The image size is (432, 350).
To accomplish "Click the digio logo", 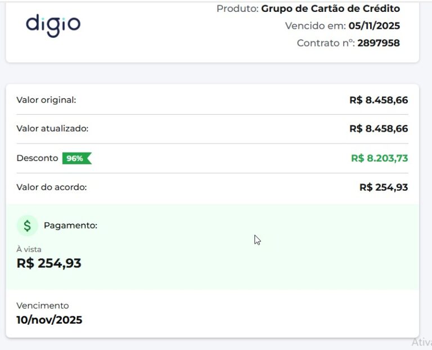I will click(53, 25).
